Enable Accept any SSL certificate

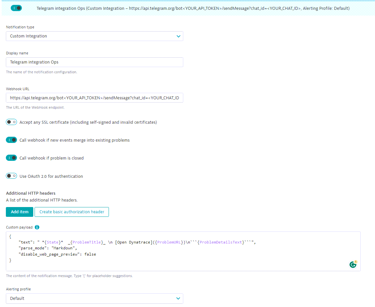(11, 122)
